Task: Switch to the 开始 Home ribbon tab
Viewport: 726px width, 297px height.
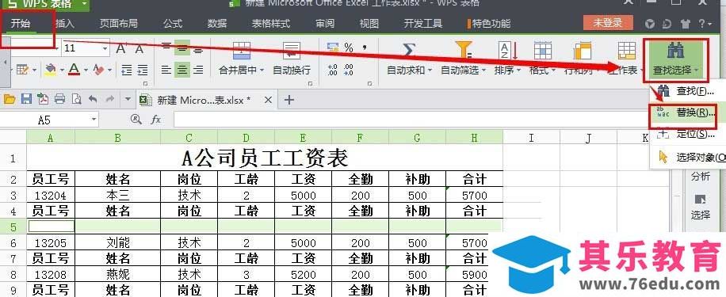Action: (x=21, y=23)
